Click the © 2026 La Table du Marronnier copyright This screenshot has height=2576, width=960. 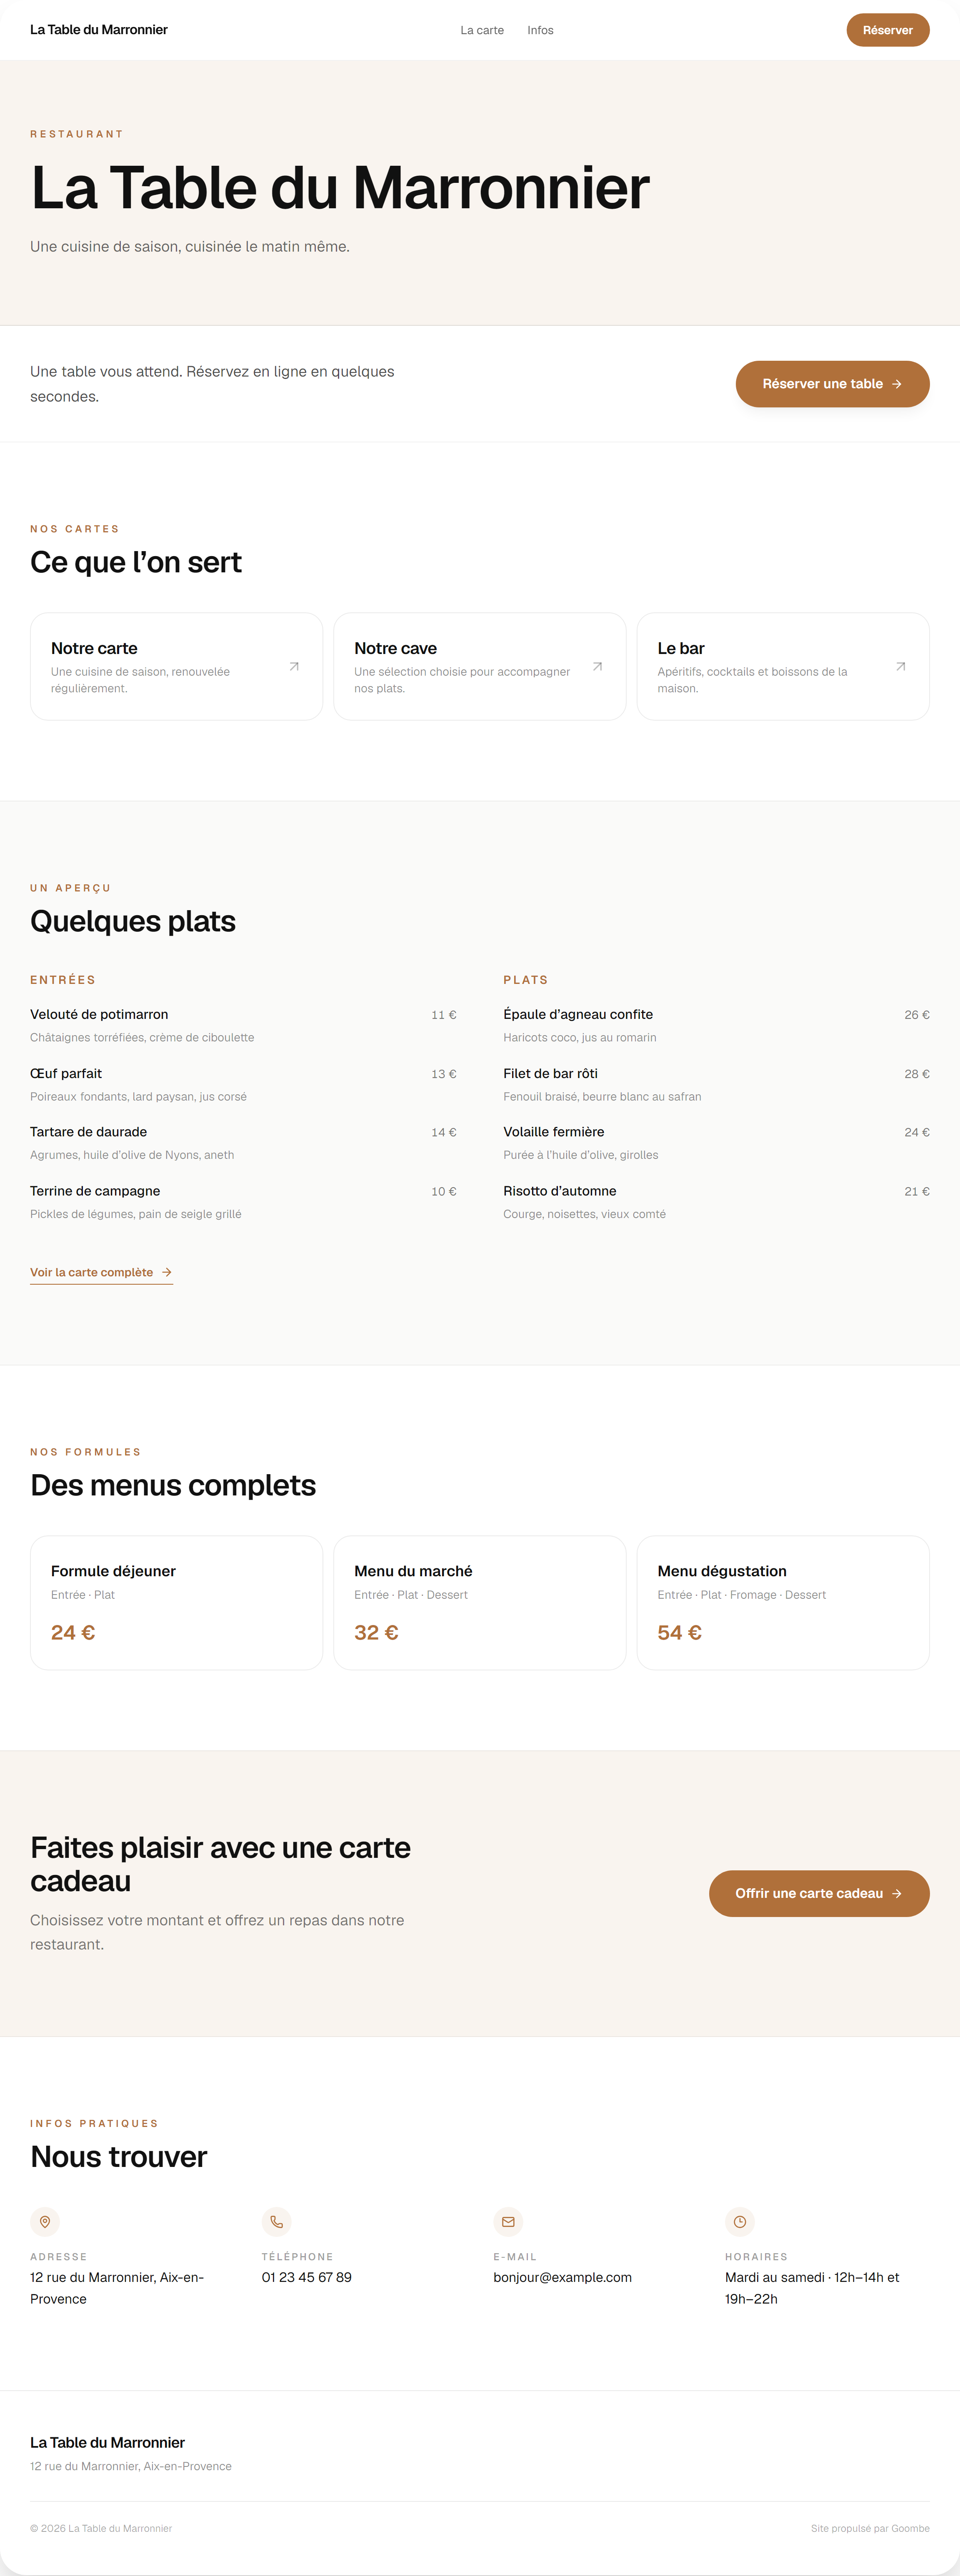pyautogui.click(x=101, y=2528)
